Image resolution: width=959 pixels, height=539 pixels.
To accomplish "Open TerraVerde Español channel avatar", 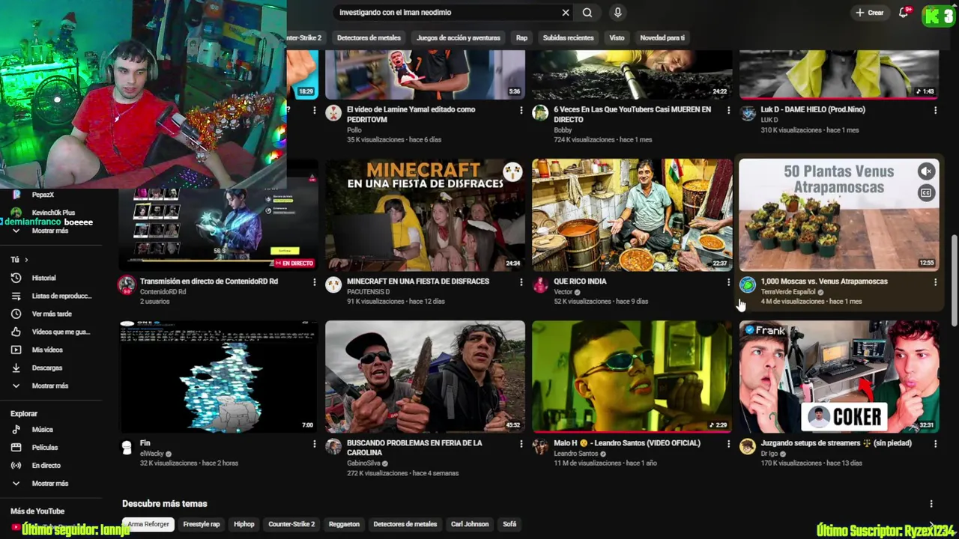I will (747, 284).
